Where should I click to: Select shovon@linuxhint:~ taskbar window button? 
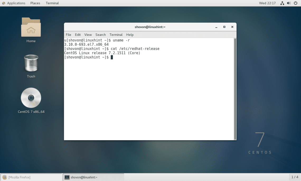93,177
